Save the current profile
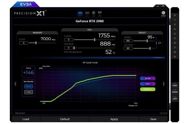 point(153,119)
